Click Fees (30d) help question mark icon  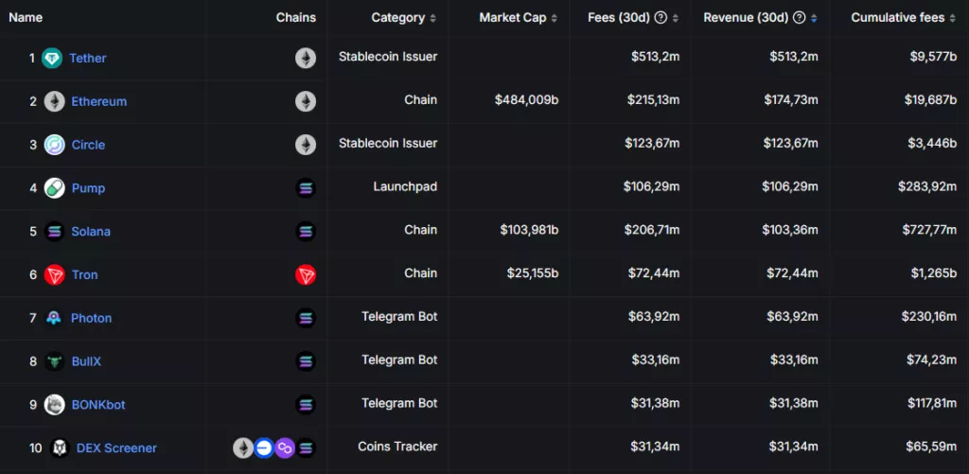pyautogui.click(x=661, y=18)
